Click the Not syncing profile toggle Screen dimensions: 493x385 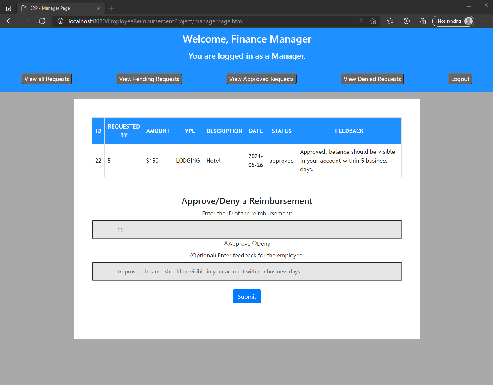(x=453, y=21)
